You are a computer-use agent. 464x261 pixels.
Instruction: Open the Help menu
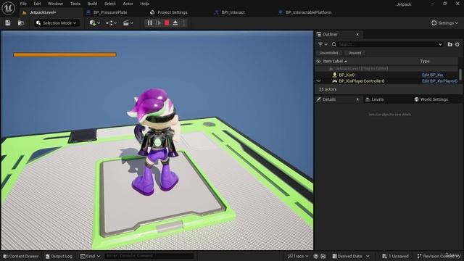coord(144,4)
